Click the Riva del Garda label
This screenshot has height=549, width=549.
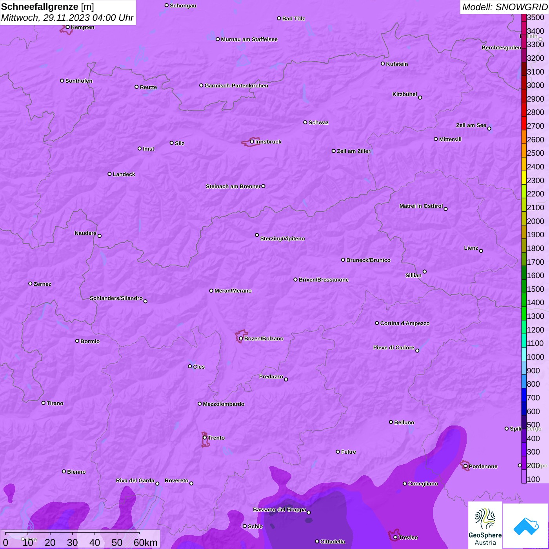pos(135,480)
